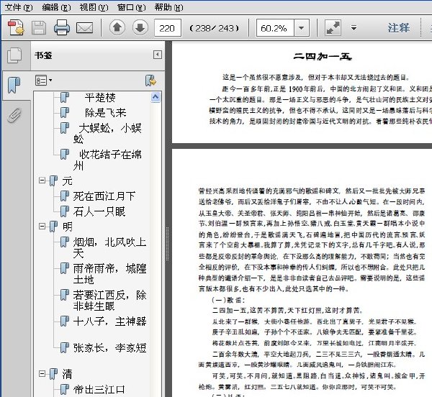
Task: Click the save floppy disk icon
Action: [x=39, y=28]
